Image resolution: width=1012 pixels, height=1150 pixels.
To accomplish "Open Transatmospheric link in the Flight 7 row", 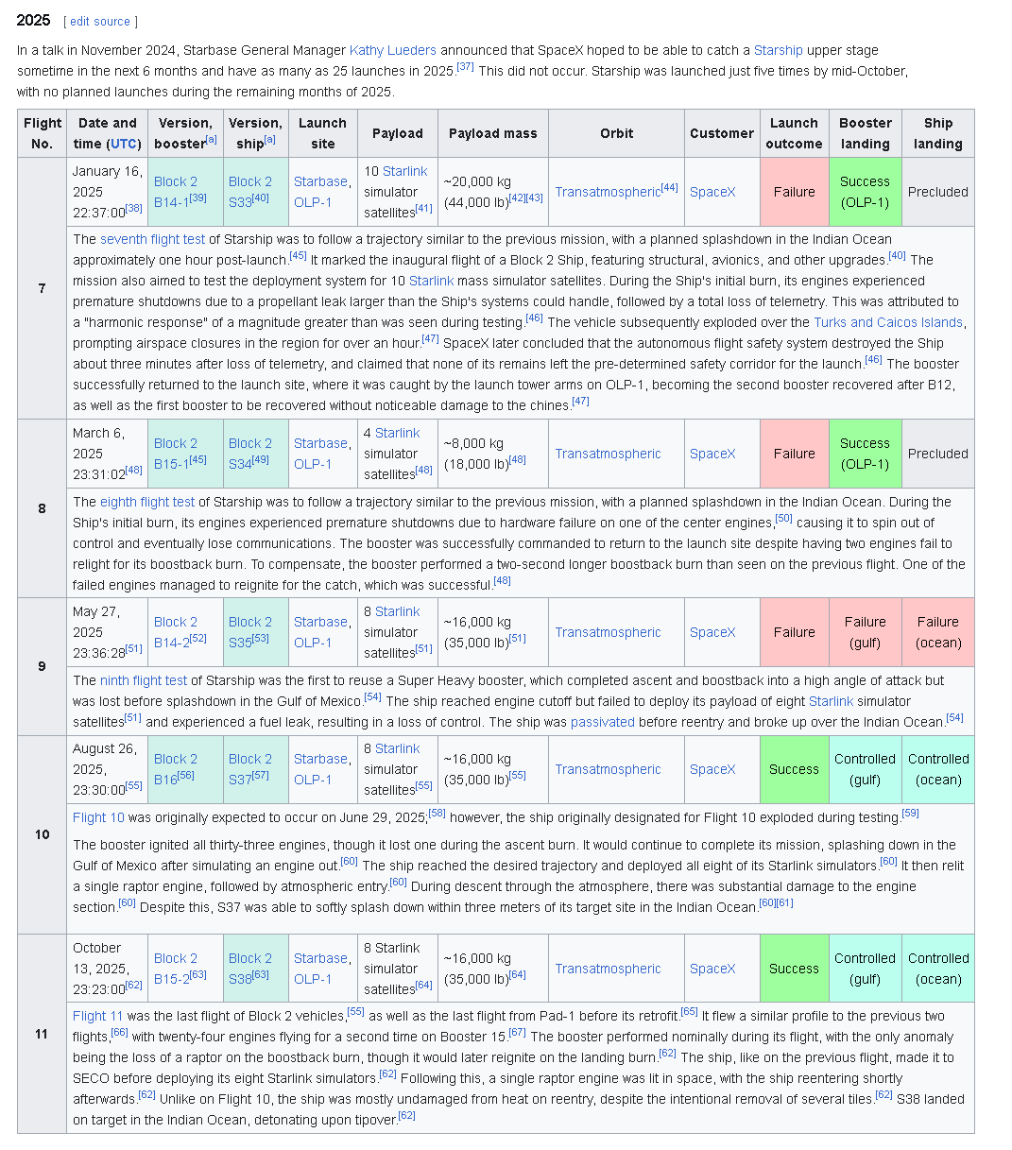I will 608,192.
